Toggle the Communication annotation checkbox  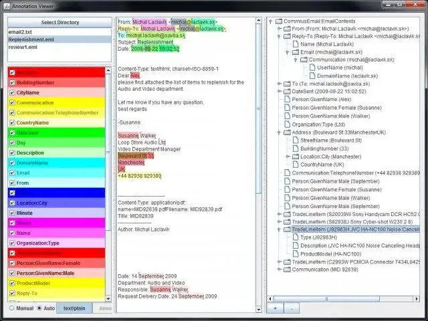[x=12, y=102]
